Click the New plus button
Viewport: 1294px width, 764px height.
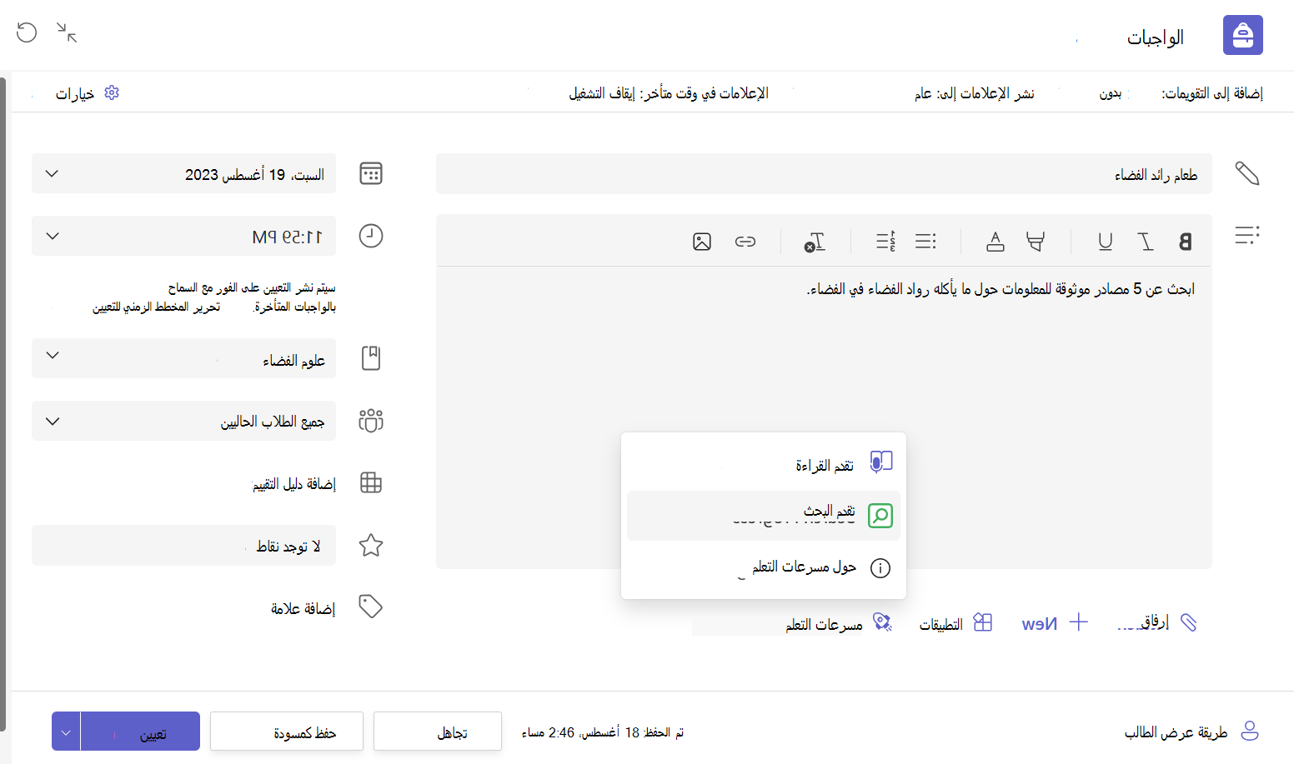click(x=1056, y=622)
